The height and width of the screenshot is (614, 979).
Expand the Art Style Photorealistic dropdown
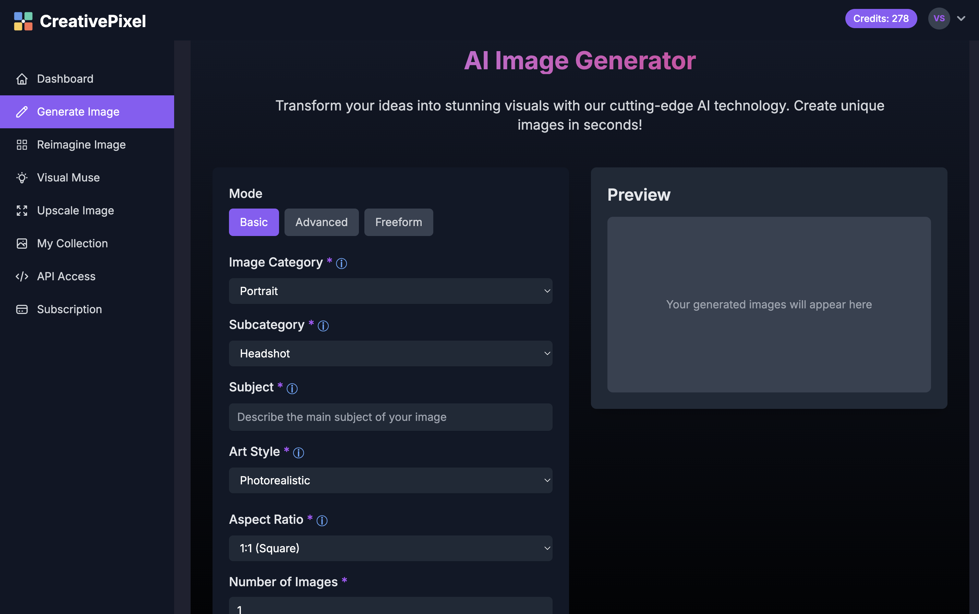pos(390,481)
